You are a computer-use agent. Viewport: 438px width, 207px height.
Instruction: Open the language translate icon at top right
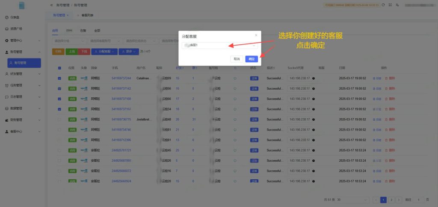click(397, 5)
